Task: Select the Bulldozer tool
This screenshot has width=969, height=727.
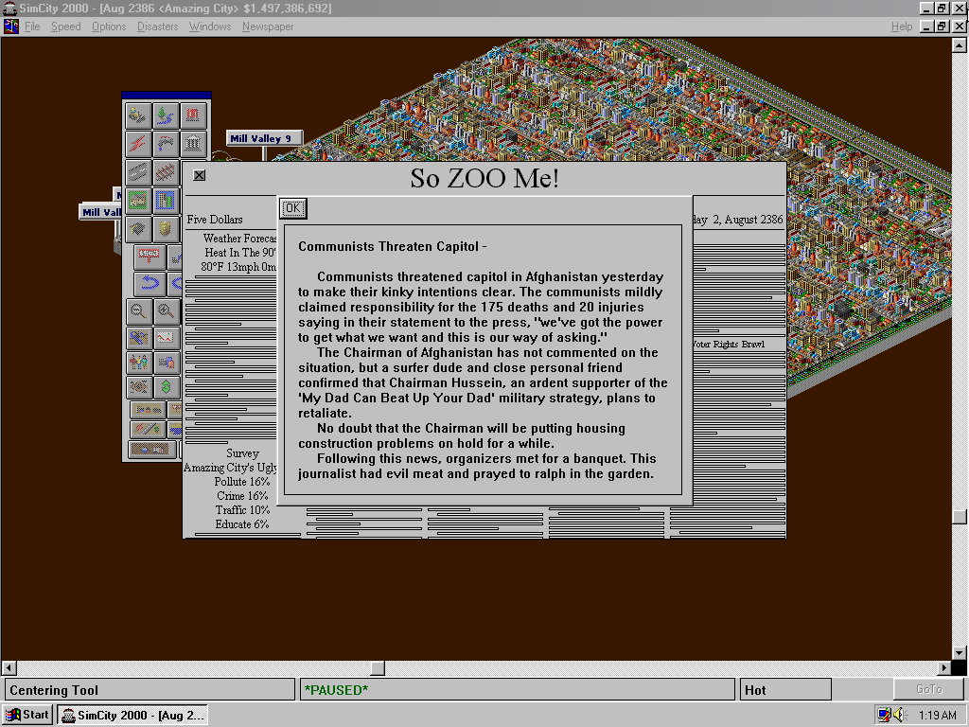Action: [138, 115]
